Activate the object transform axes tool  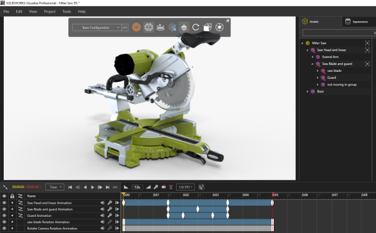[184, 27]
